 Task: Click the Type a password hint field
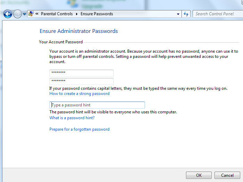[97, 105]
